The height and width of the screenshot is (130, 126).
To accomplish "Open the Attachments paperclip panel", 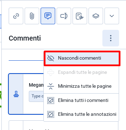I will [32, 16].
